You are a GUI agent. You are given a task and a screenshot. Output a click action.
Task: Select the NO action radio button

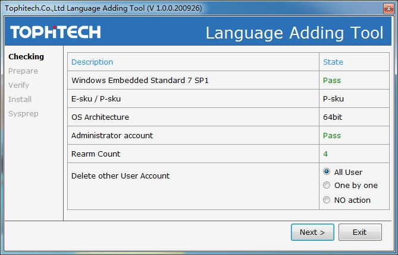pyautogui.click(x=326, y=200)
